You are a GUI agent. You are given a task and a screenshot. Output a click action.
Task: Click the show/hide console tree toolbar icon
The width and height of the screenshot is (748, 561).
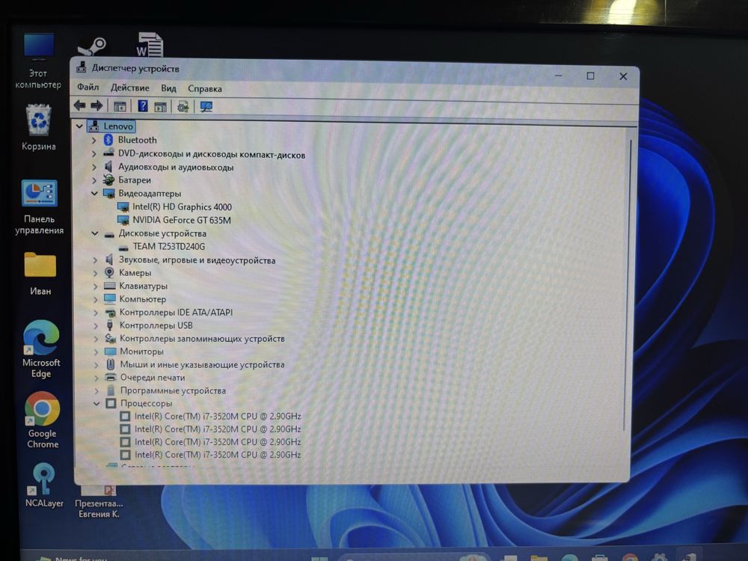coord(120,106)
